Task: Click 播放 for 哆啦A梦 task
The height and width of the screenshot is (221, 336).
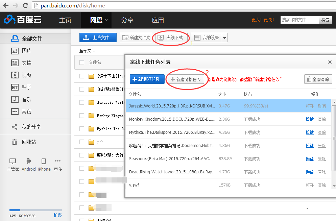Action: (x=310, y=146)
